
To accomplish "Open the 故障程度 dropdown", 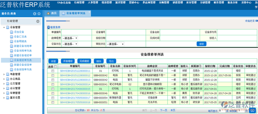I will click(70, 38).
